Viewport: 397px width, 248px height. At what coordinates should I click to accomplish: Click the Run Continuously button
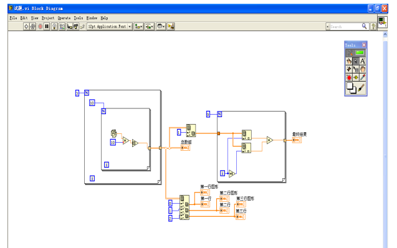(33, 26)
